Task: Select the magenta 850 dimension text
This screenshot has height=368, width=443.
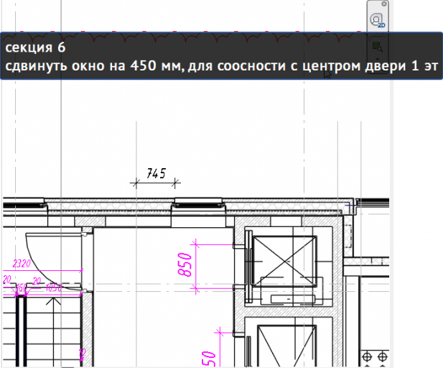Action: click(x=185, y=264)
